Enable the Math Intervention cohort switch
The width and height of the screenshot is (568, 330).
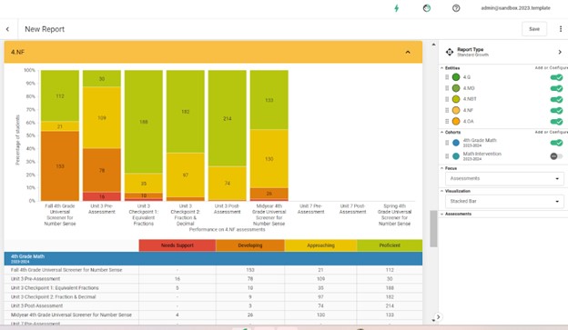(556, 156)
